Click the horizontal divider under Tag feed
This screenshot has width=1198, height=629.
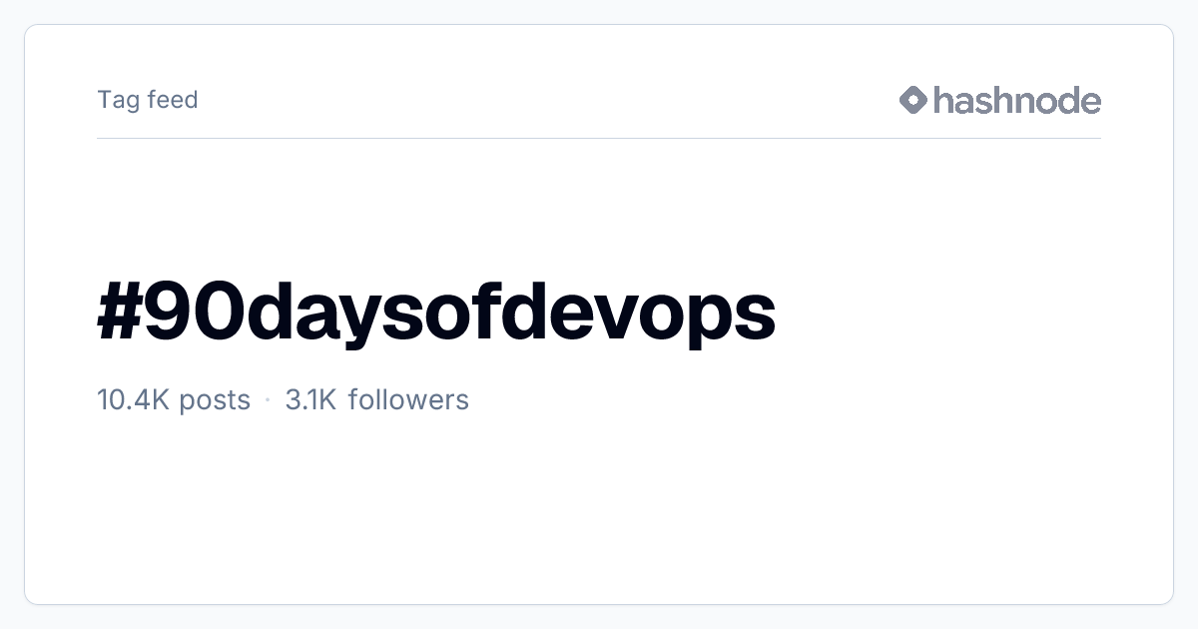[599, 138]
